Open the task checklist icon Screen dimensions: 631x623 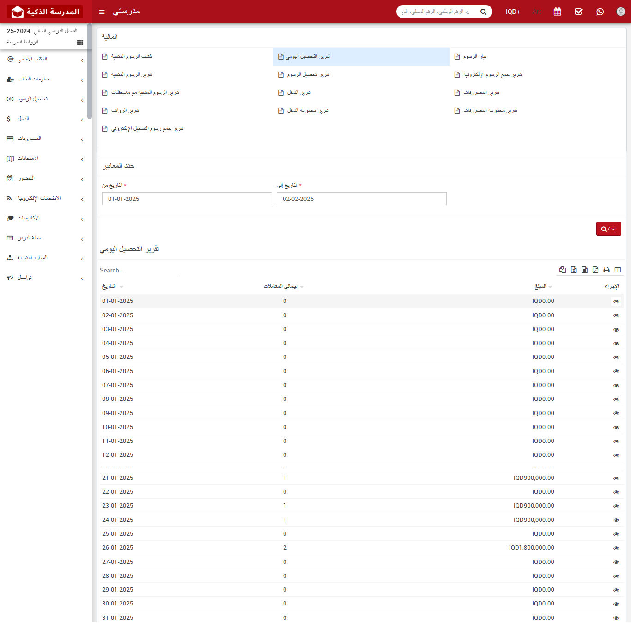pyautogui.click(x=579, y=12)
